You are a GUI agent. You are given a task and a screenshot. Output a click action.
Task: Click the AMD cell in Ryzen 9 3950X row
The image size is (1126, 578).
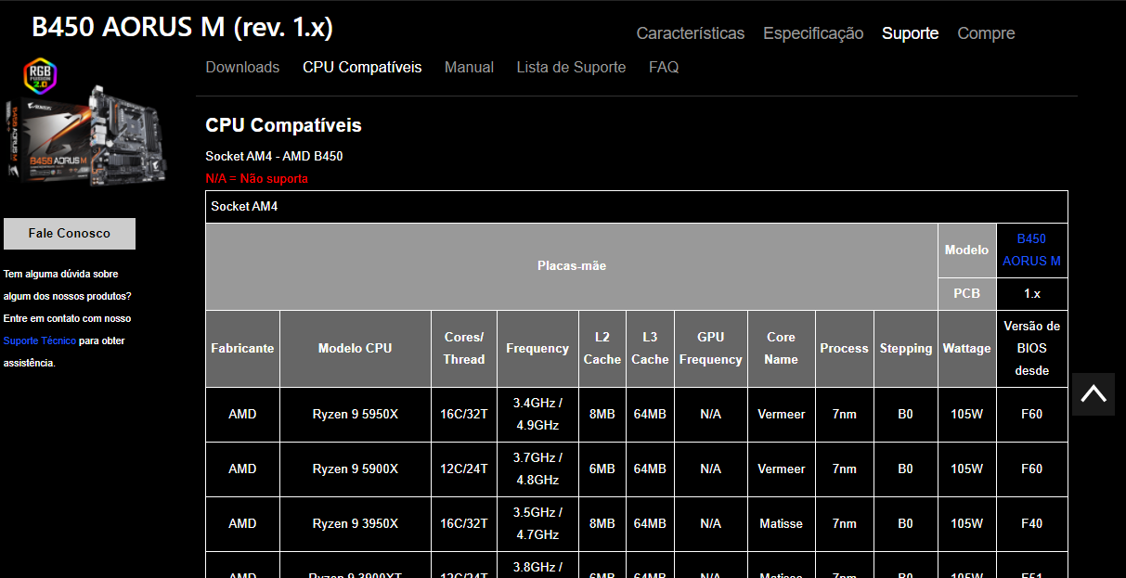[242, 524]
